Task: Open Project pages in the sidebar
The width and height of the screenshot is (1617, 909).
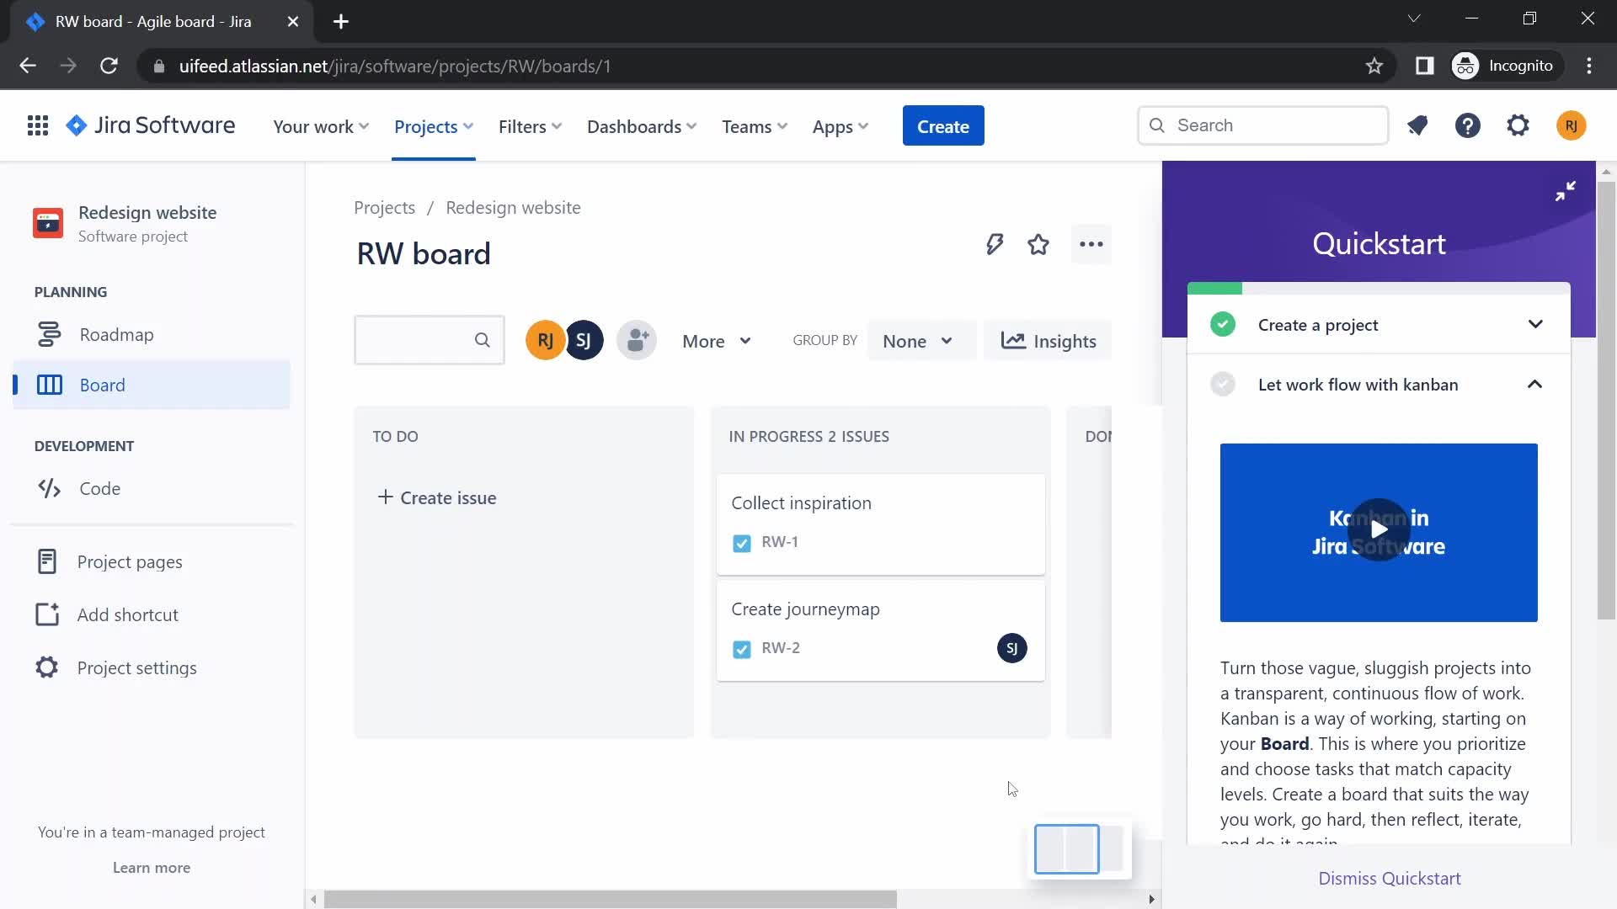Action: point(152,561)
